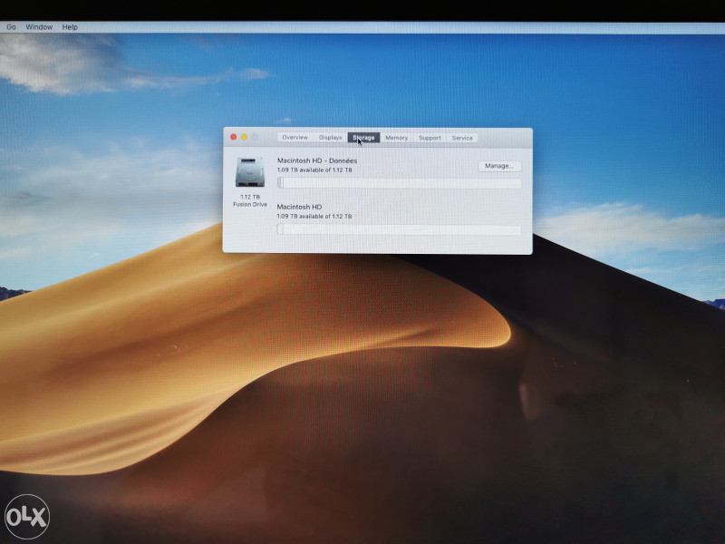This screenshot has width=725, height=544.
Task: Switch to the Overview tab
Action: (295, 138)
